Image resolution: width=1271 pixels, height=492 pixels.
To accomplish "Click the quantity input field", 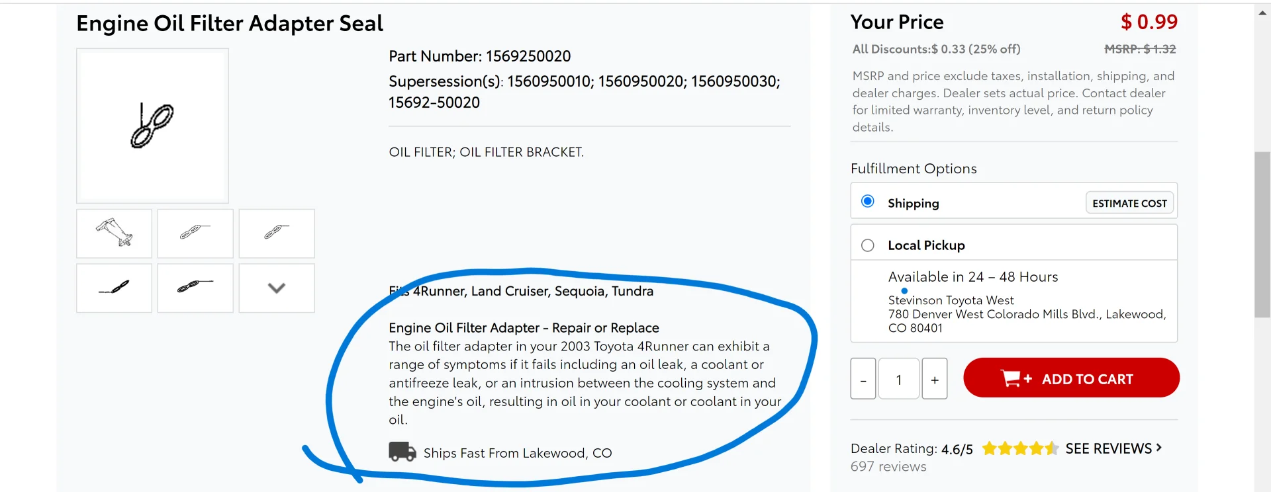I will pos(899,379).
